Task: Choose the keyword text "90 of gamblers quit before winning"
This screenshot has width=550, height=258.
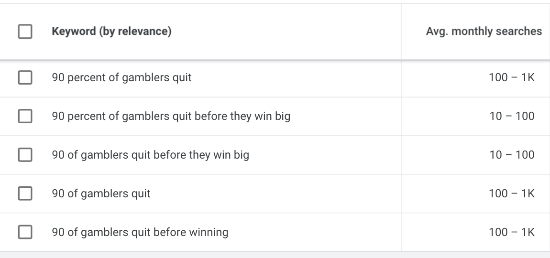Action: (140, 233)
